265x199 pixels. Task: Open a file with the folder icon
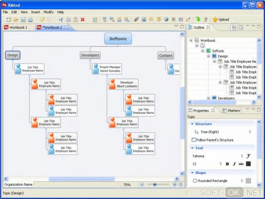16,20
